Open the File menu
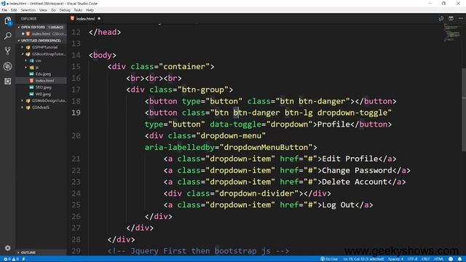The width and height of the screenshot is (466, 262). 4,10
